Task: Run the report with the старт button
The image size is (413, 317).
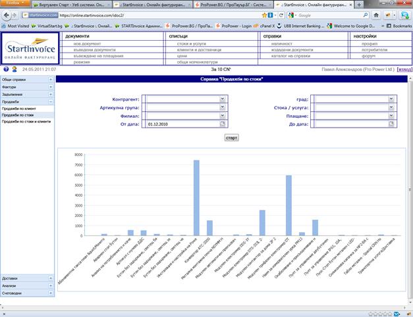Action: click(231, 137)
